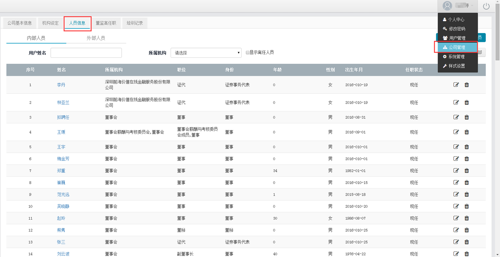Open 系统管理 from user menu
The width and height of the screenshot is (500, 257).
(x=458, y=57)
